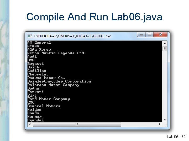The image size is (189, 141).
Task: Click the 'Buick' output line
Action: click(33, 67)
